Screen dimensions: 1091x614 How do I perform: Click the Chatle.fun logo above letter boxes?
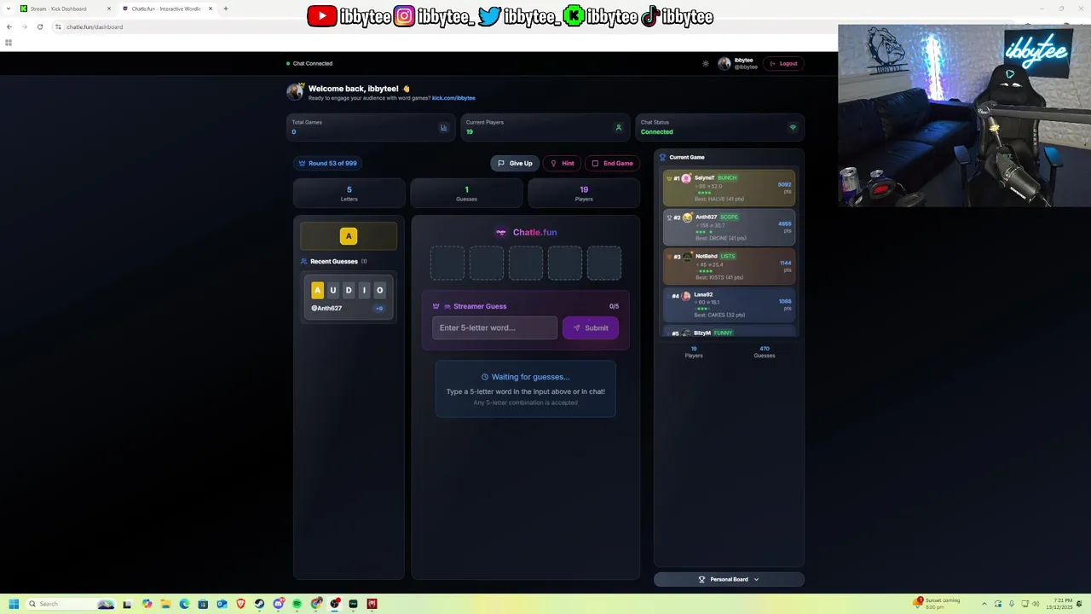coord(526,232)
